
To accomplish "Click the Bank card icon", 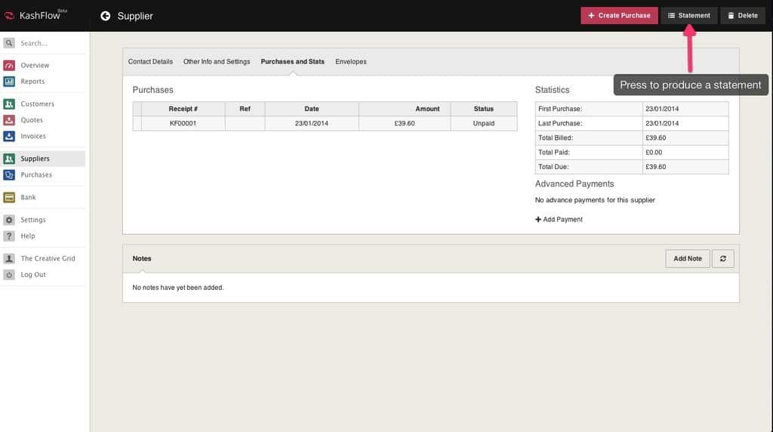I will tap(9, 198).
